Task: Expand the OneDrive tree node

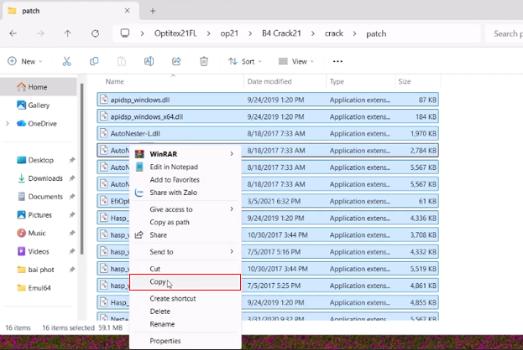Action: (x=8, y=123)
